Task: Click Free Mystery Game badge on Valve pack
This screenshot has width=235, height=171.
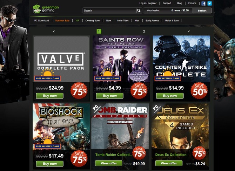Action: [x=48, y=78]
